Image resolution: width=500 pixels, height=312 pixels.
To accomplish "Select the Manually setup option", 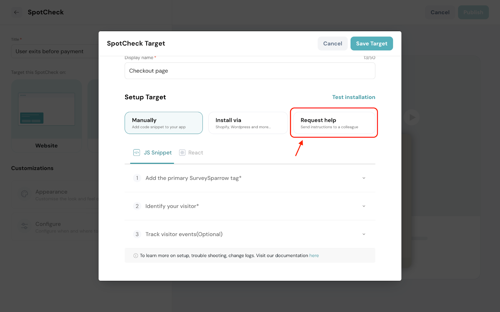I will [x=163, y=123].
